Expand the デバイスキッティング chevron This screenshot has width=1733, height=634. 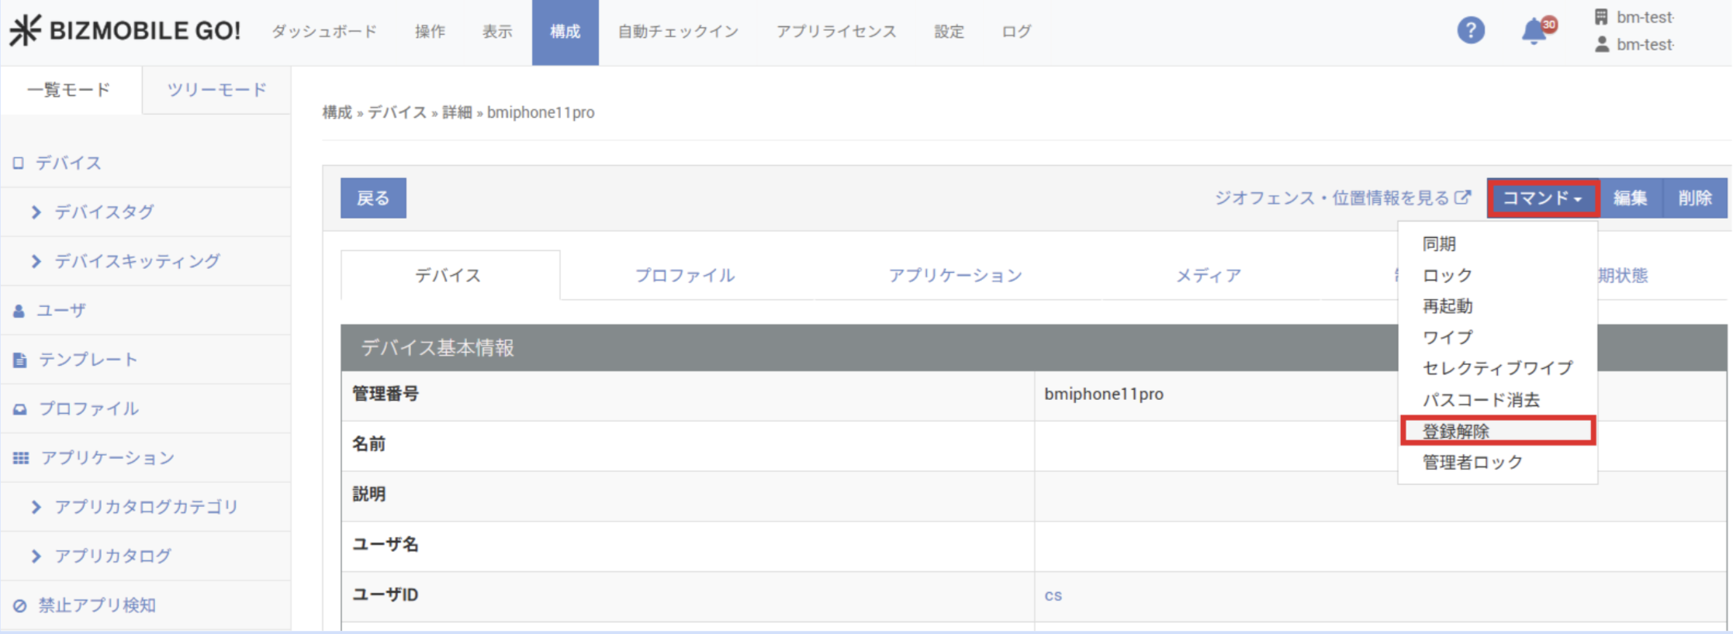[x=36, y=261]
